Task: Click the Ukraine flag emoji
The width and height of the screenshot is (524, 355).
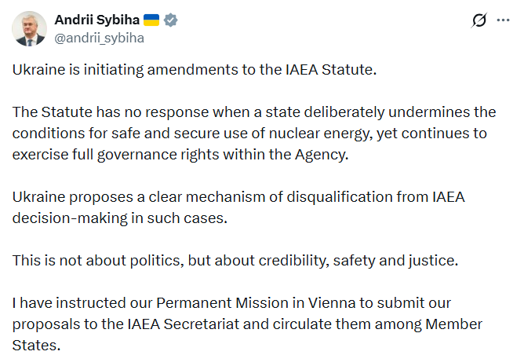Action: 151,20
